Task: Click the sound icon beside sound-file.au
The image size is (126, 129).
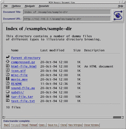Action: pos(8,87)
